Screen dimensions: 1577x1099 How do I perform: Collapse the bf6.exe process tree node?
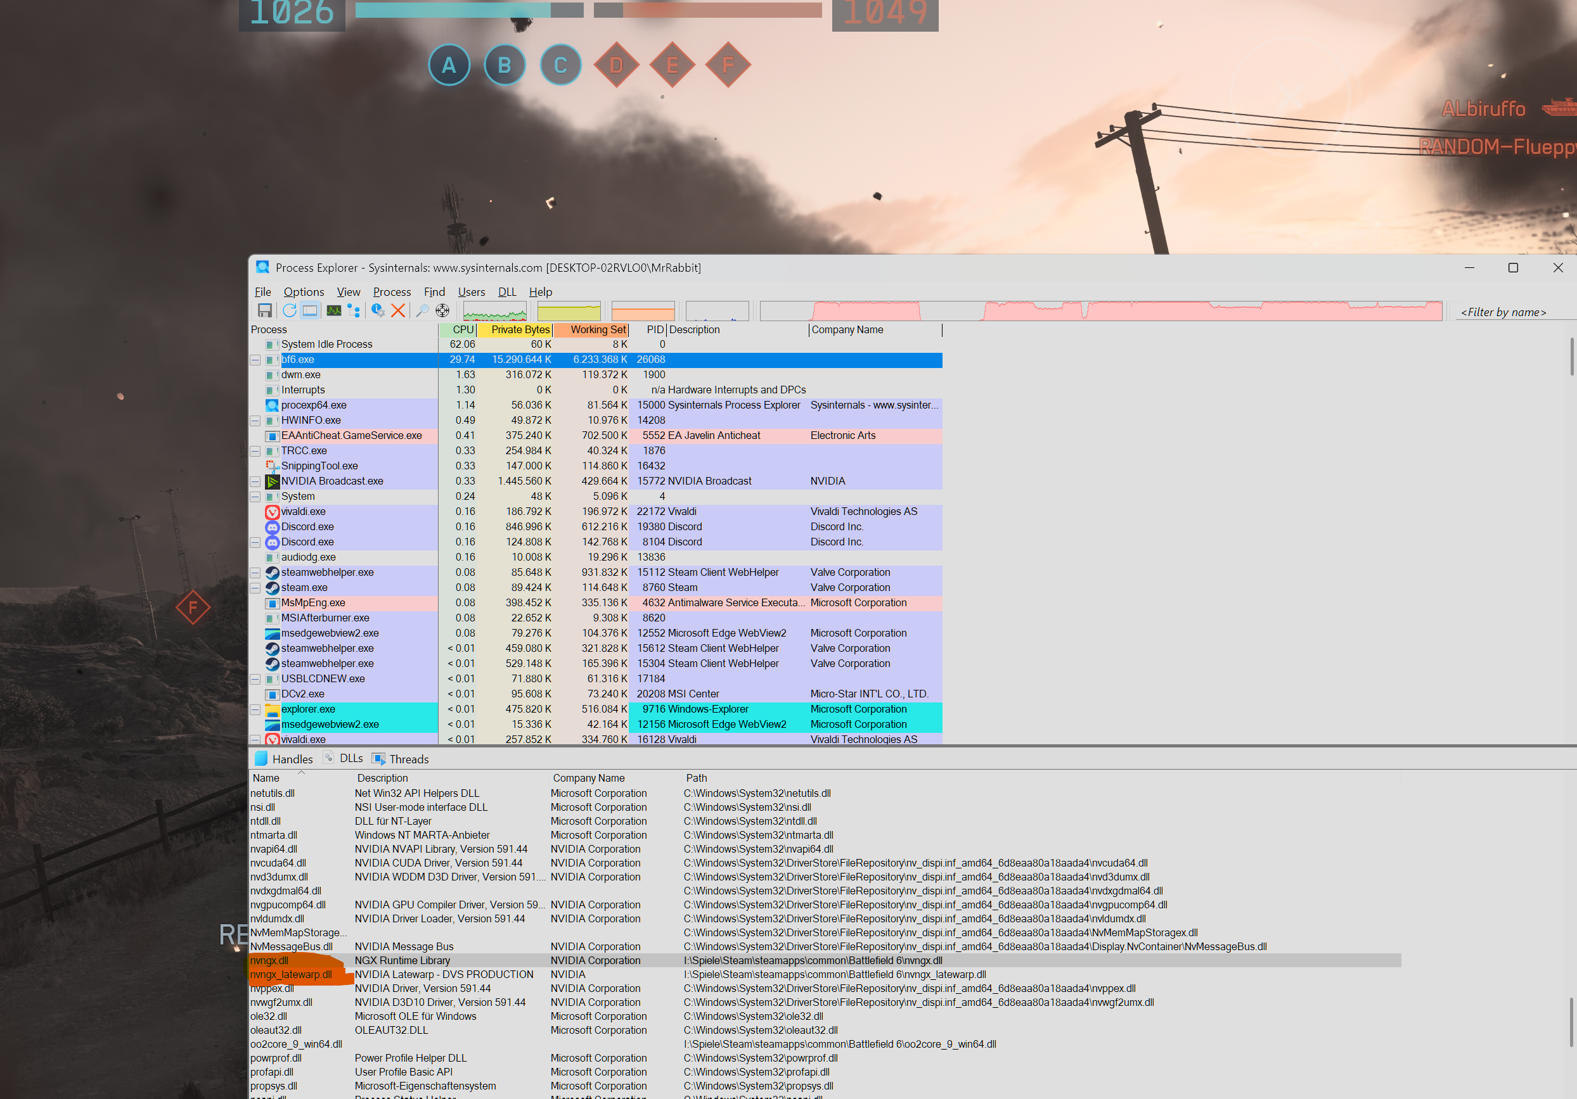coord(255,360)
